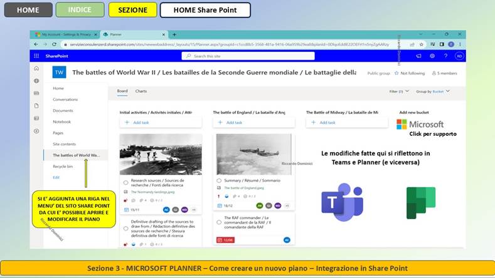Open Conversations in the site navigation

tap(65, 100)
